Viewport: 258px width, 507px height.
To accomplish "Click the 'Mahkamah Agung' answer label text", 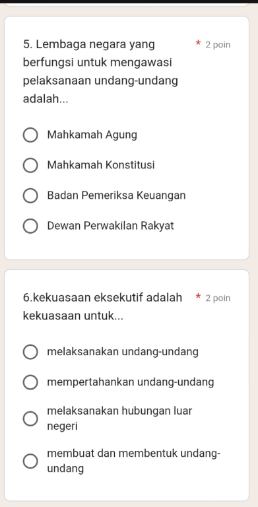I will (x=92, y=135).
